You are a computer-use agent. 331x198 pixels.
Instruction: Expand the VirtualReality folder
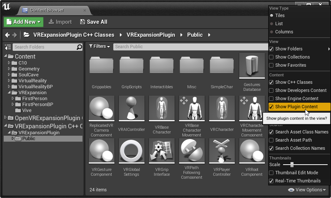coord(9,80)
